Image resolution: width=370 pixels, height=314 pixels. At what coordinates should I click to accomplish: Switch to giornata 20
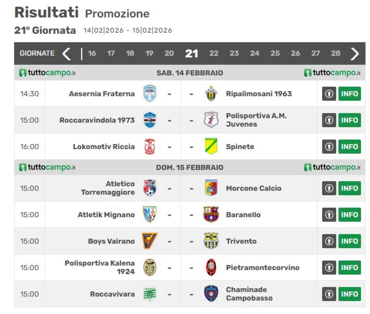[169, 53]
